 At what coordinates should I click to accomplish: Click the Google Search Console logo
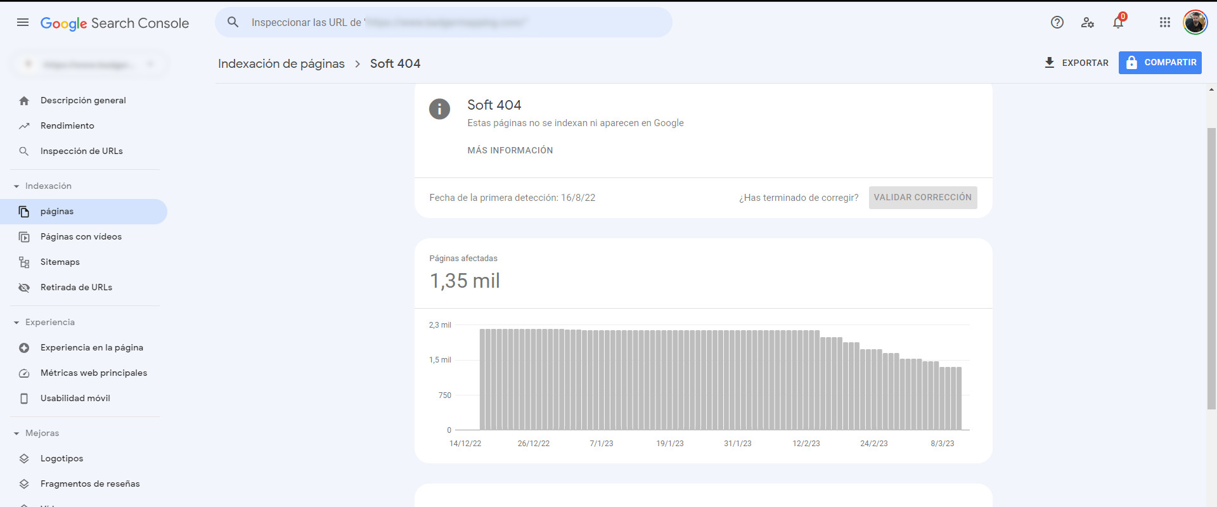[115, 23]
